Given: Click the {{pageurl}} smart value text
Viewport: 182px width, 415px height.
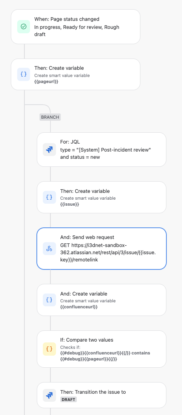Looking at the screenshot, I should coord(46,81).
